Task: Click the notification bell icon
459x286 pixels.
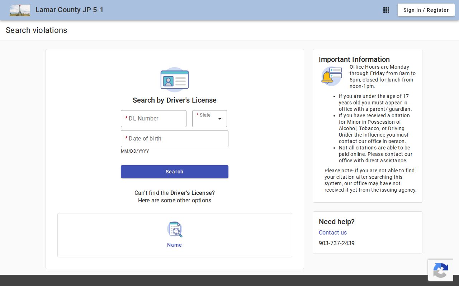Action: (x=331, y=76)
